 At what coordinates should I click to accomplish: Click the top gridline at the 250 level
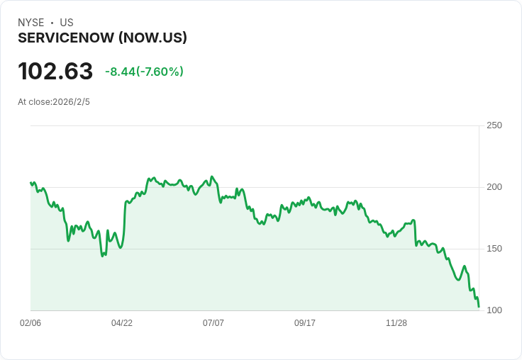(x=255, y=126)
